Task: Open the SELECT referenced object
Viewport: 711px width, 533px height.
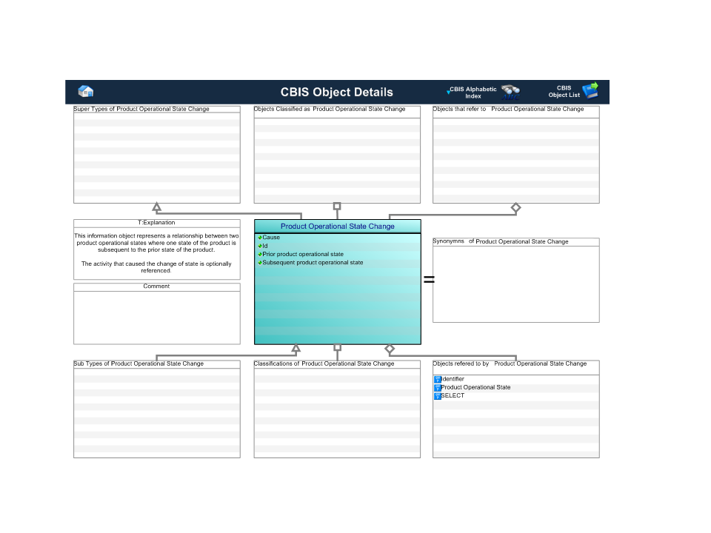Action: coord(453,395)
